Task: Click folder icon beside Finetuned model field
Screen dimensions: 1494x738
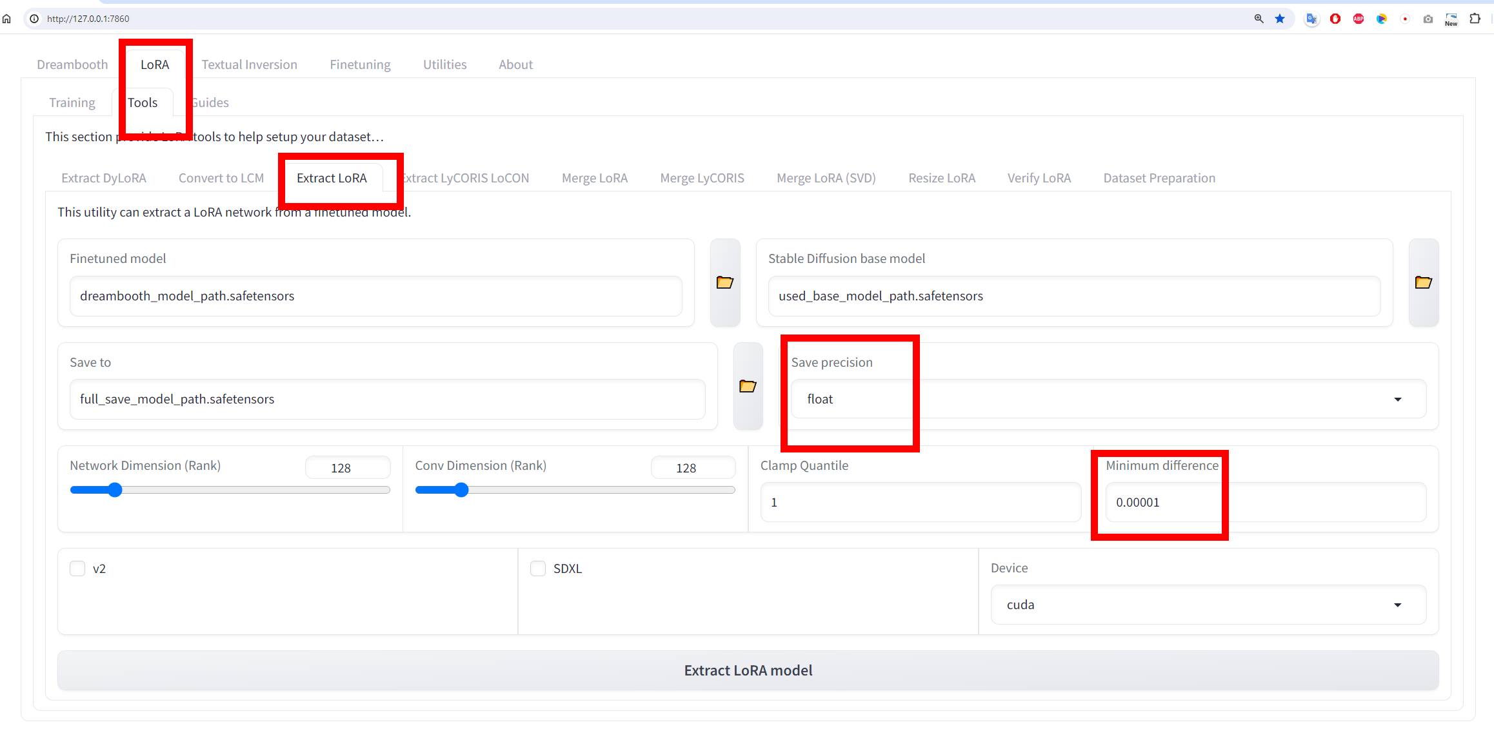Action: click(724, 282)
